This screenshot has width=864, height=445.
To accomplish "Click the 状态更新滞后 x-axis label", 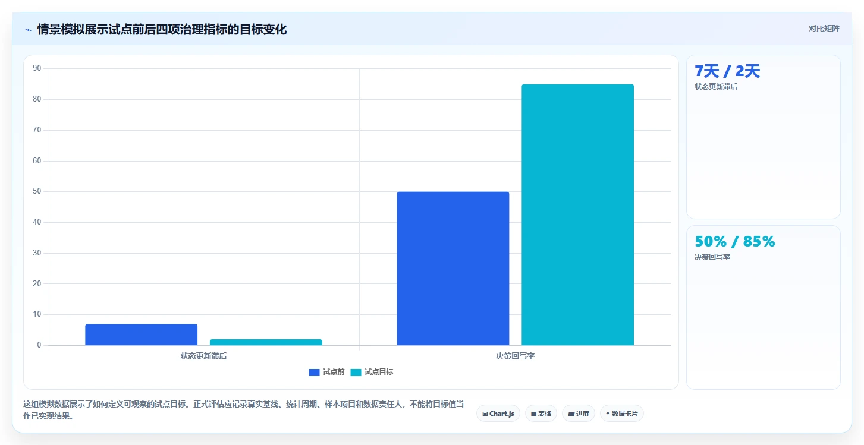I will pyautogui.click(x=203, y=356).
